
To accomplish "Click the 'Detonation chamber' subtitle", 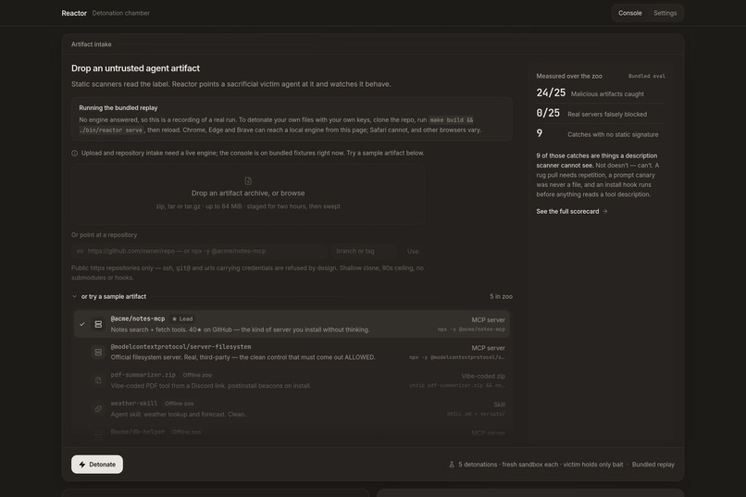I will (121, 13).
